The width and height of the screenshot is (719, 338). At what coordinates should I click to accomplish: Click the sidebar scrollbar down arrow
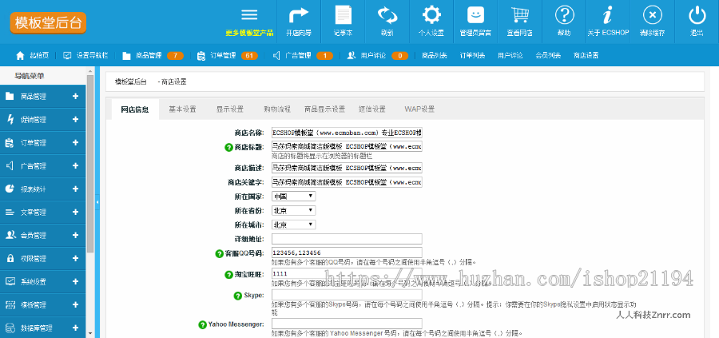(89, 334)
